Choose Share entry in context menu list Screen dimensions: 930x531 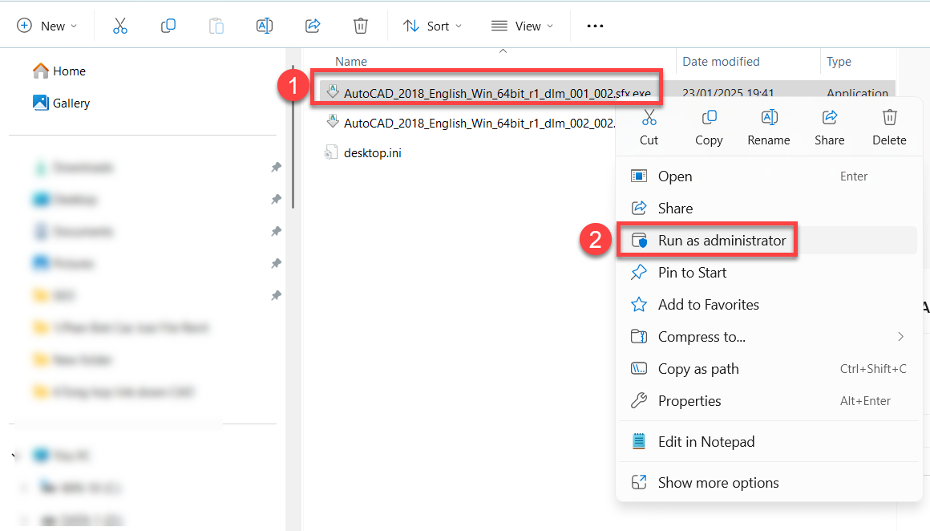click(x=769, y=209)
